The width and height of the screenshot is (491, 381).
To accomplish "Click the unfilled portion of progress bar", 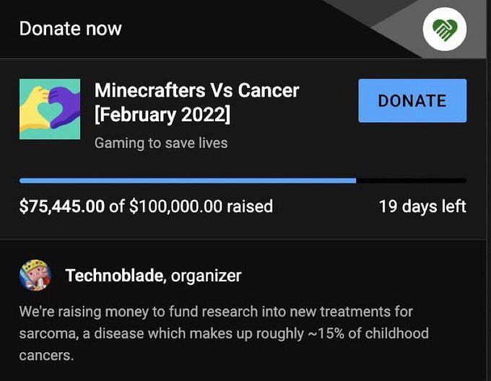I will point(411,180).
